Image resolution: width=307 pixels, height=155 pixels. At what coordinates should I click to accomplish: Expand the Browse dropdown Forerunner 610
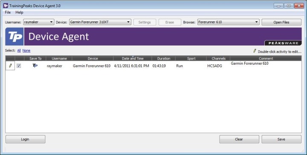228,22
